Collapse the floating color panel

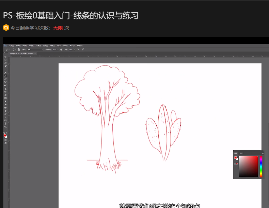tap(261, 151)
